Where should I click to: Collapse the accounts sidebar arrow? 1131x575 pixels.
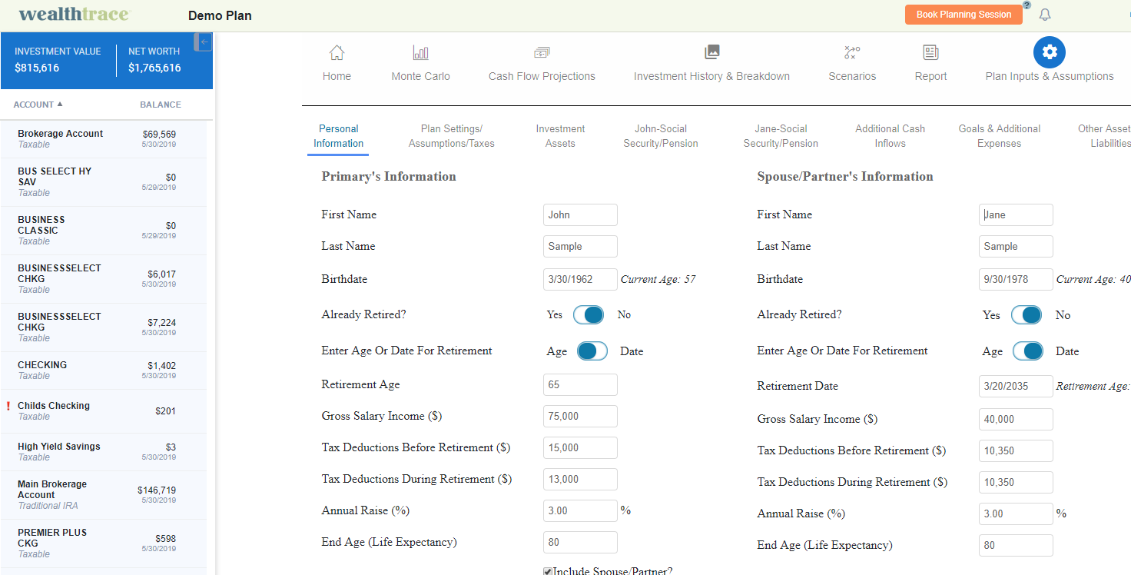(204, 42)
